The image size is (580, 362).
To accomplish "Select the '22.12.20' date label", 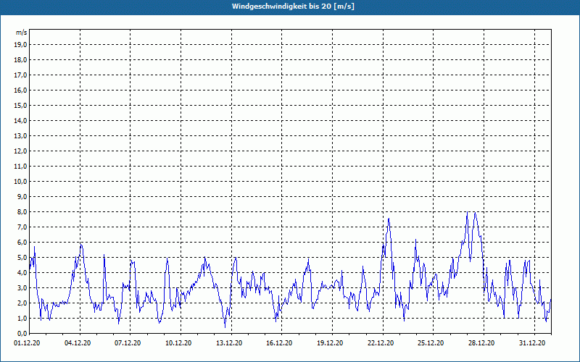I will [381, 342].
